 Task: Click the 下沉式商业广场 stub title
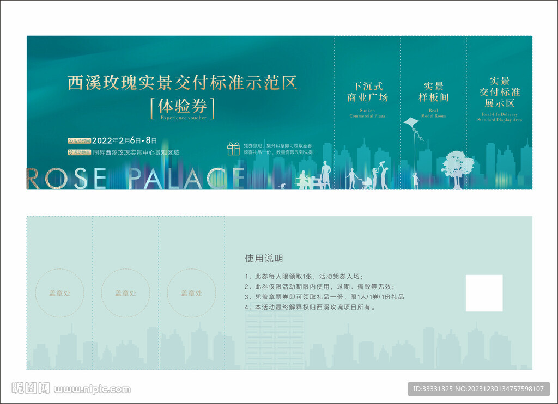pos(368,92)
